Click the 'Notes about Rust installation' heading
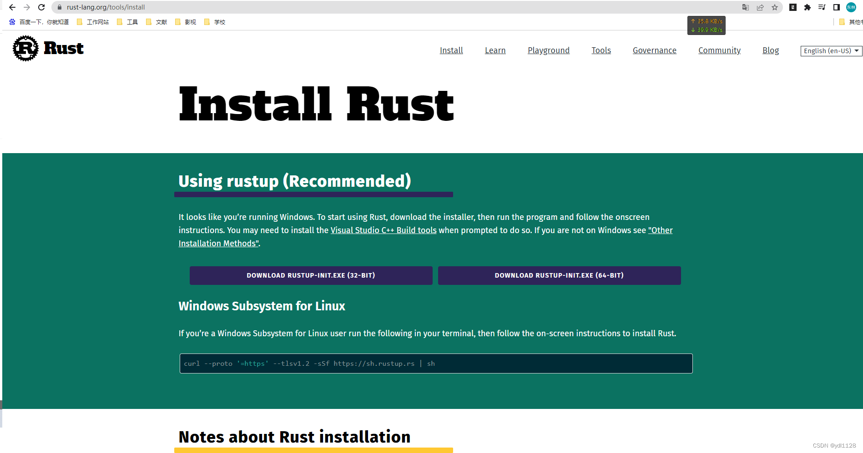 pyautogui.click(x=294, y=437)
